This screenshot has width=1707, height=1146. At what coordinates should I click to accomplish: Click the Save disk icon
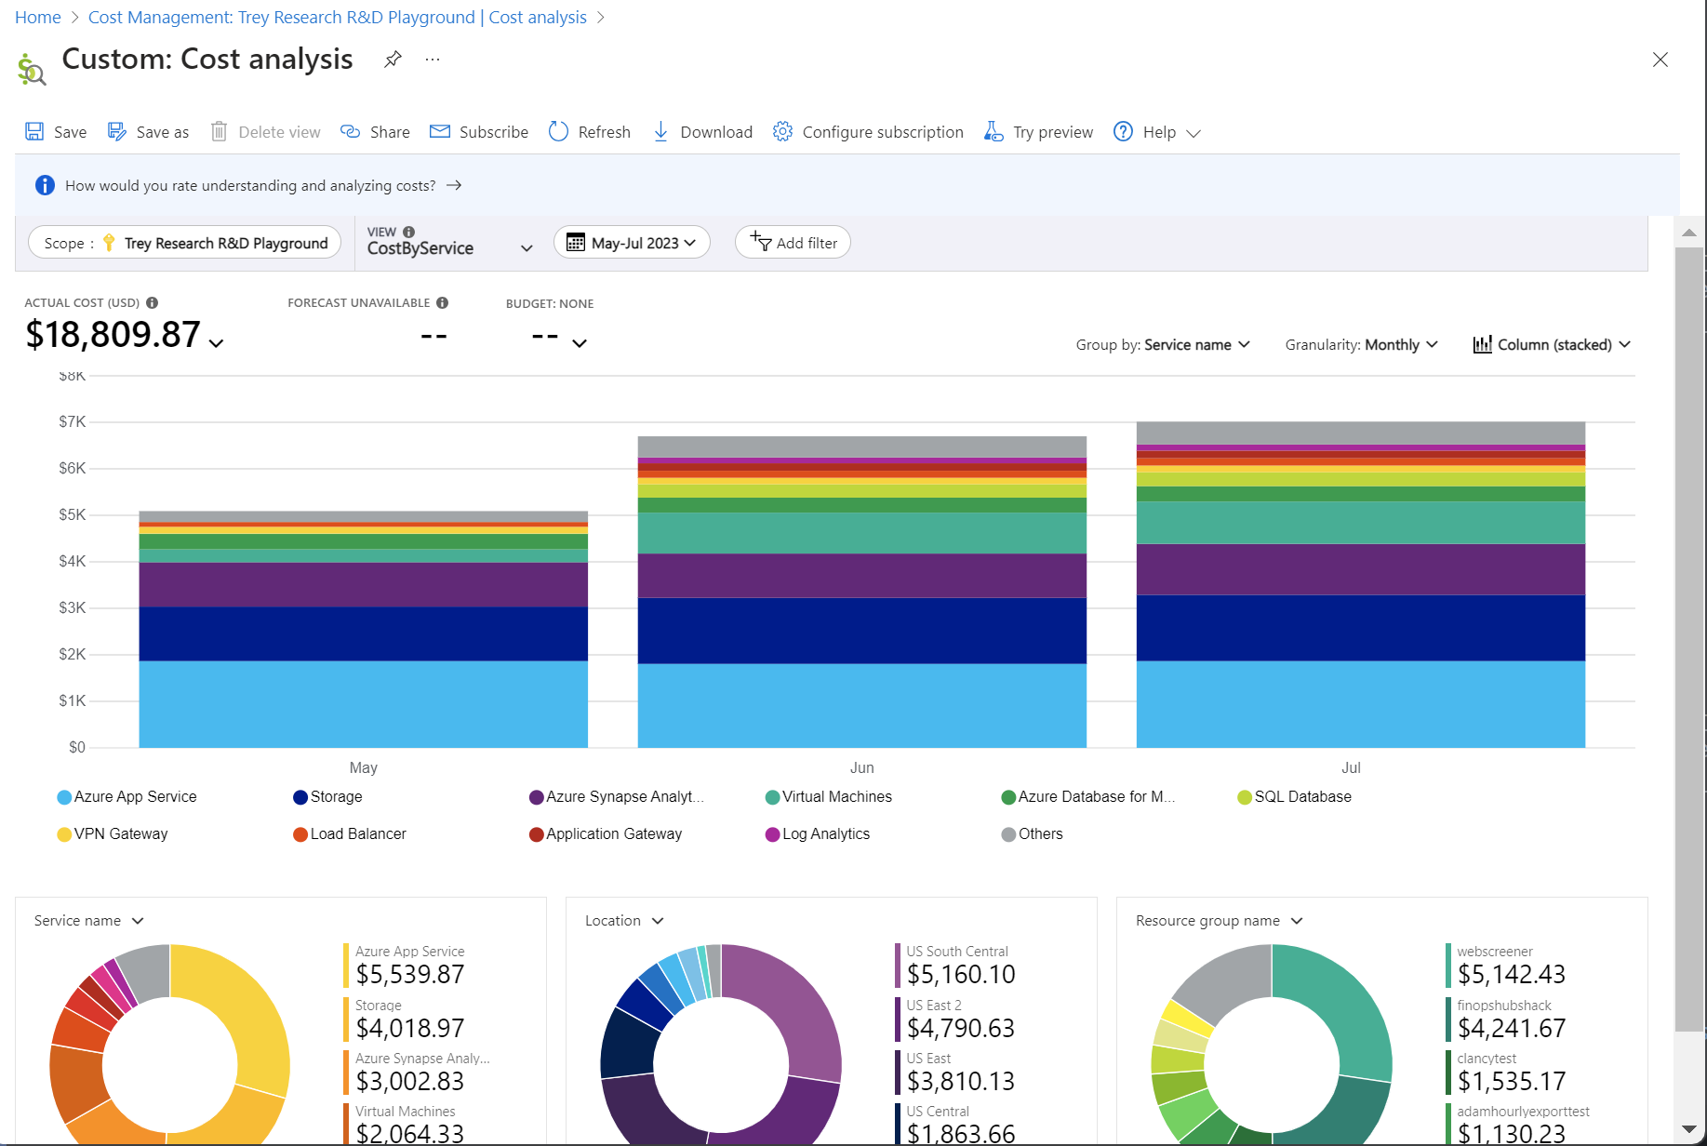pyautogui.click(x=34, y=132)
